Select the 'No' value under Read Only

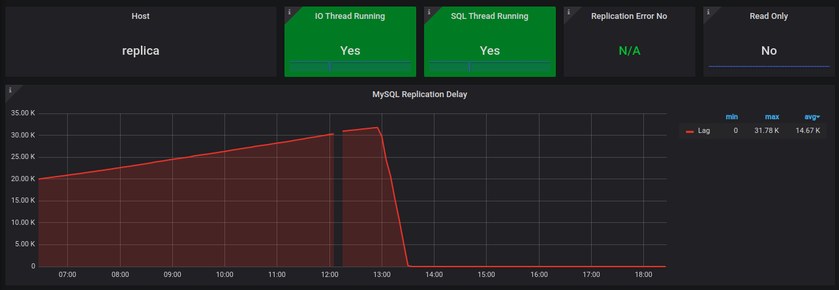pos(769,51)
